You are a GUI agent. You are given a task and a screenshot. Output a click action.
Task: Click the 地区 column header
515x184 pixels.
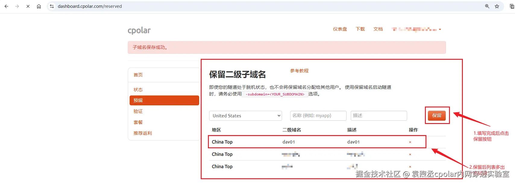216,130
